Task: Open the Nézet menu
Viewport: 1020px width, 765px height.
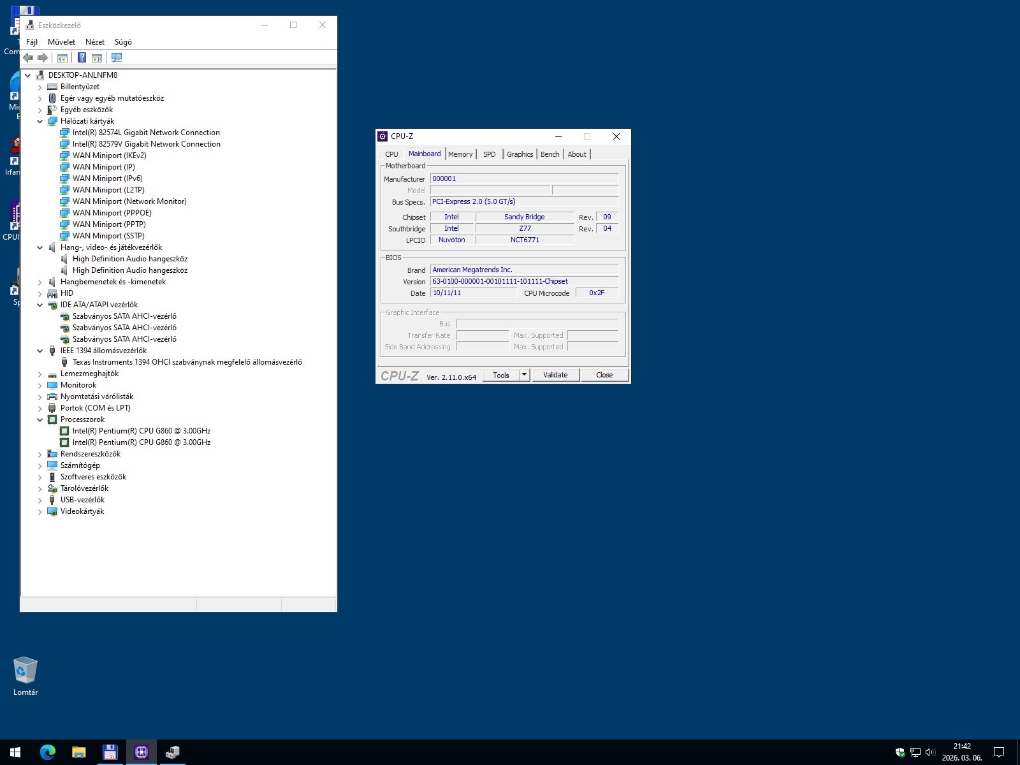Action: click(95, 42)
